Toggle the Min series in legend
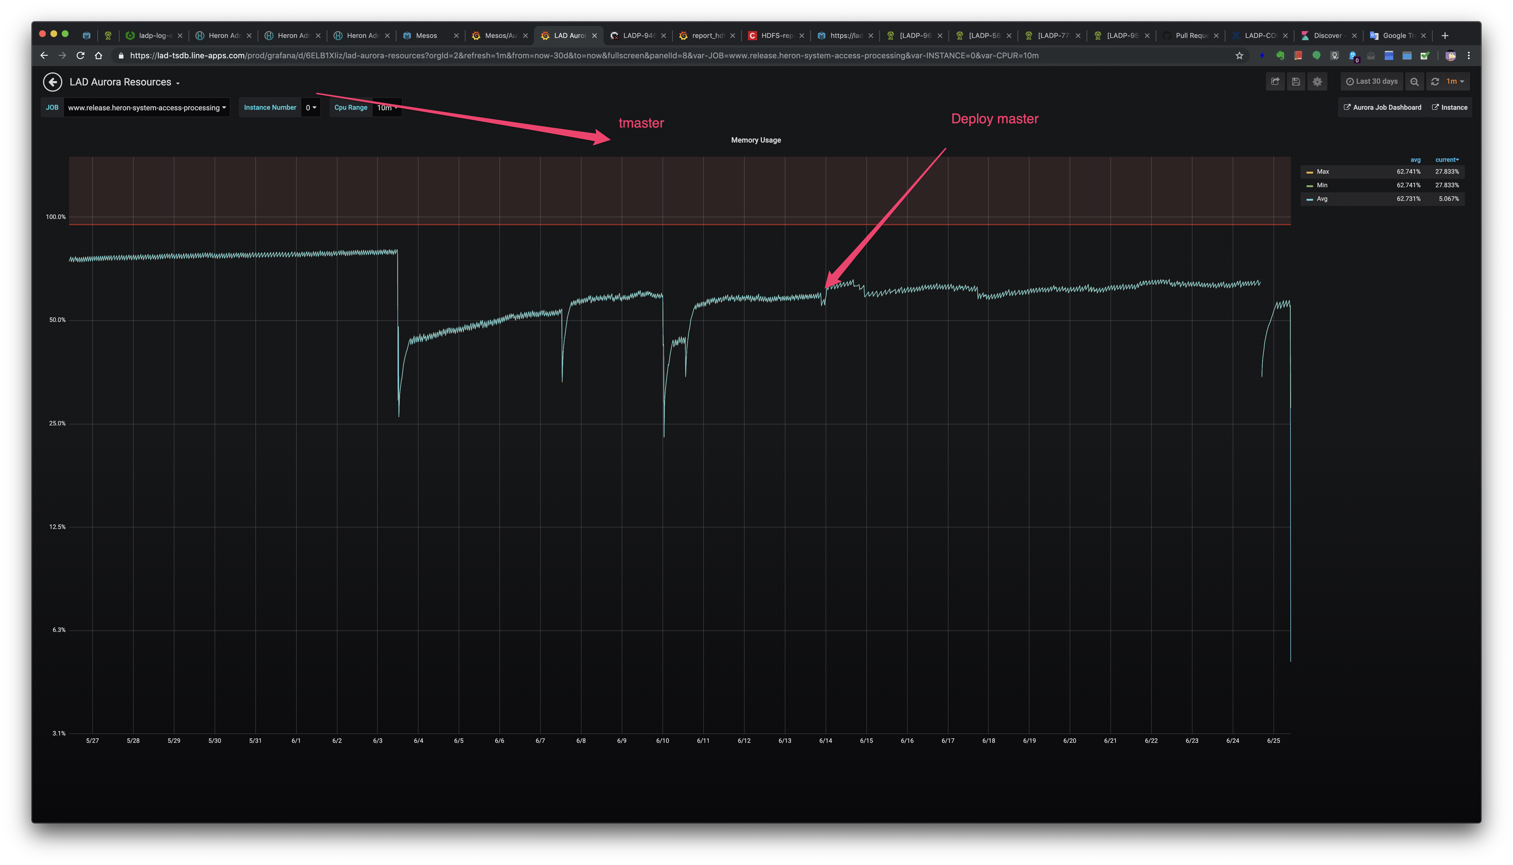This screenshot has width=1513, height=865. point(1322,185)
